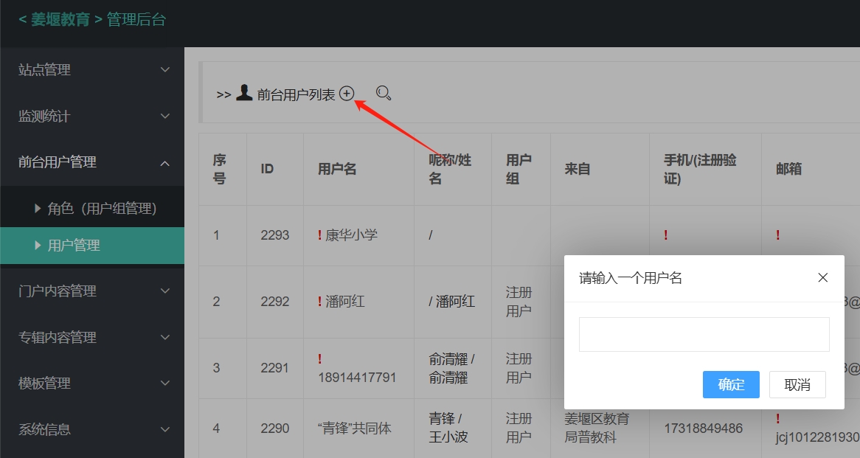Click ID cell 2290
Viewport: 860px width, 458px height.
(275, 428)
